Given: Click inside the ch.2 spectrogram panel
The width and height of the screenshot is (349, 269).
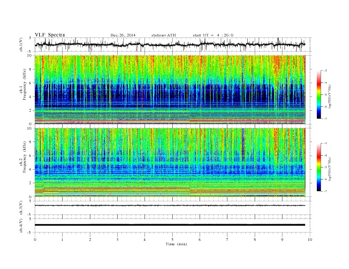Looking at the screenshot, I should click(170, 163).
